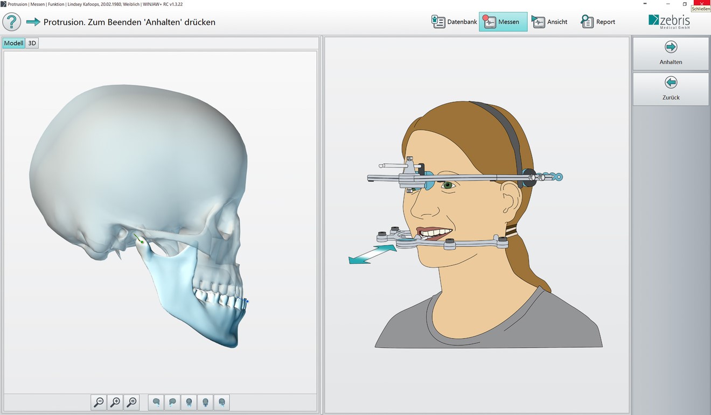This screenshot has height=415, width=711.
Task: Switch to the Modell tab
Action: click(13, 43)
